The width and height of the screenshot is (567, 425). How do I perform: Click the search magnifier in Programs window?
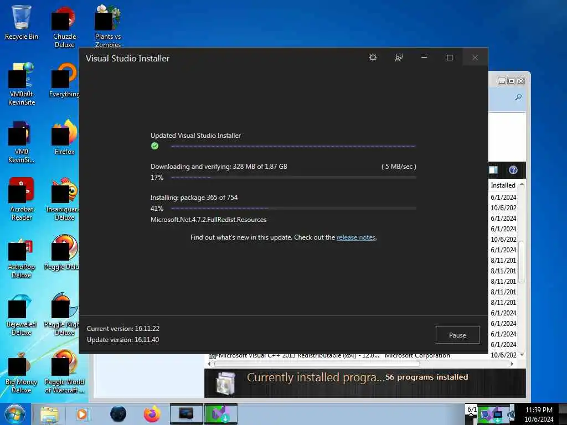518,97
